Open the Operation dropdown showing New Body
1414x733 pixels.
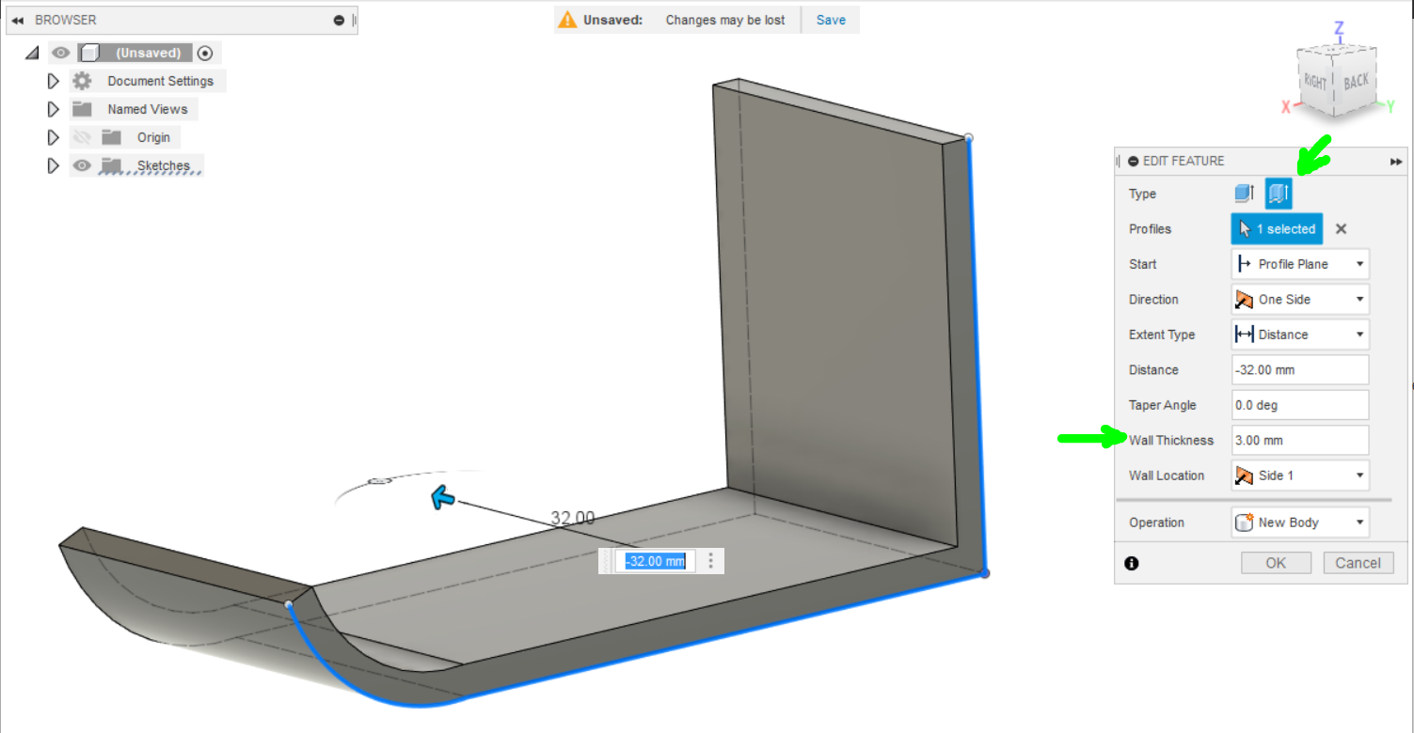[1299, 522]
